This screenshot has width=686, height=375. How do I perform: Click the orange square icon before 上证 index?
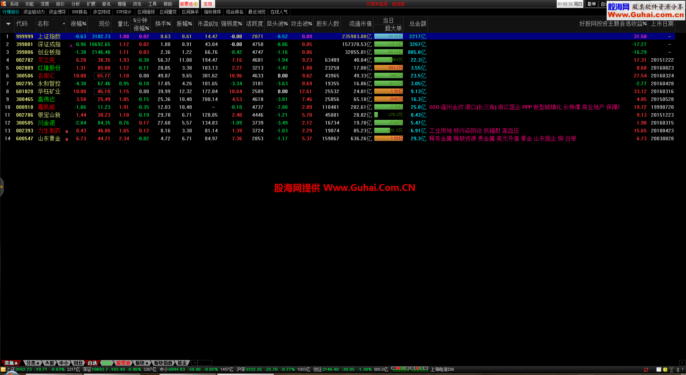click(x=3, y=370)
